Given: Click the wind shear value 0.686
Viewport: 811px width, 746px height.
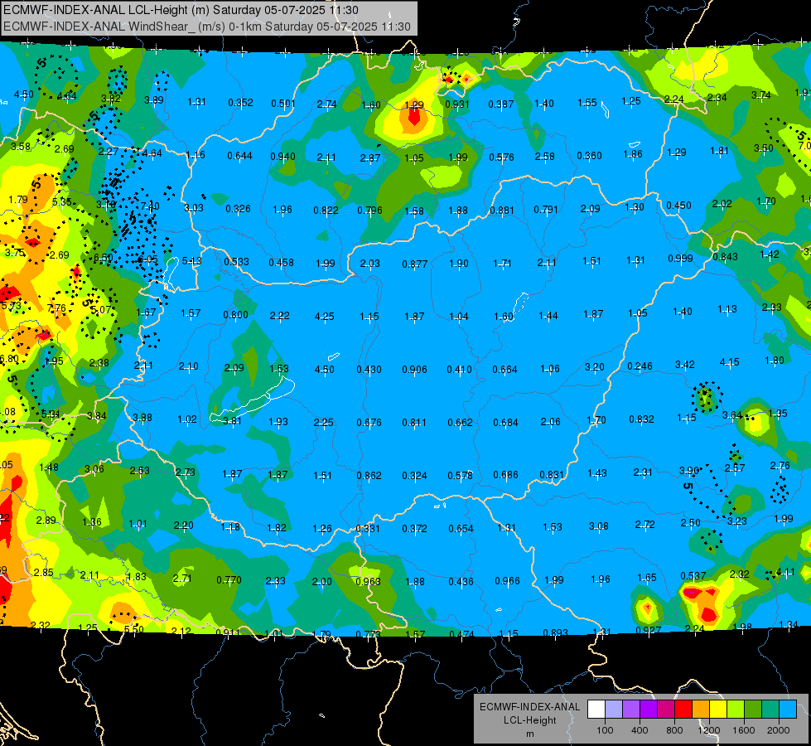Looking at the screenshot, I should [506, 475].
